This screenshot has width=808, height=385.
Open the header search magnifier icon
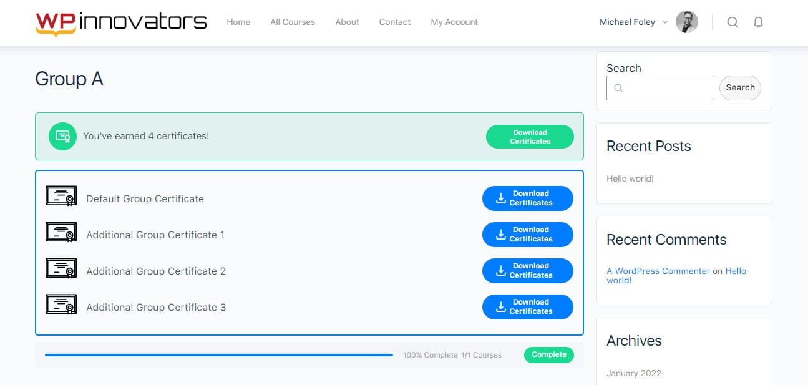733,22
